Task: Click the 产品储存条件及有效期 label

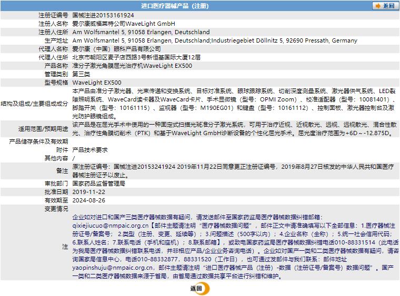Action: point(39,141)
